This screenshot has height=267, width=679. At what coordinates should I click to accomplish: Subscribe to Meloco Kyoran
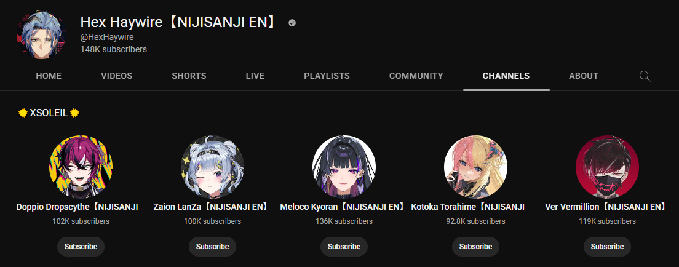point(344,247)
